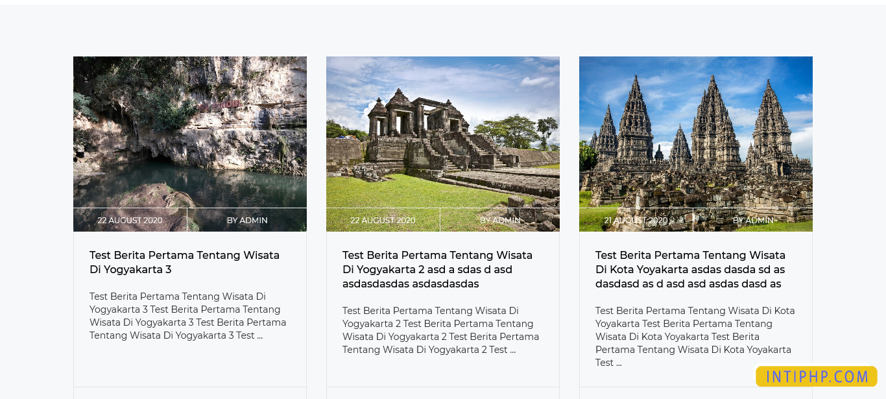886x399 pixels.
Task: Open the Yogyakarta 2 article title link
Action: (x=437, y=269)
